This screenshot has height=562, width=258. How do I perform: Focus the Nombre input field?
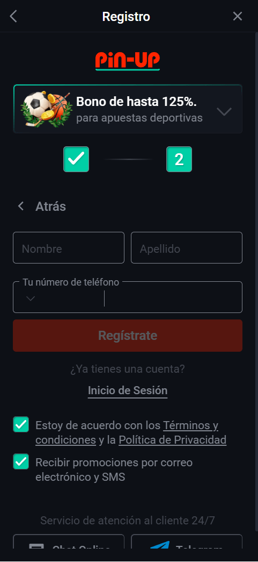click(69, 248)
